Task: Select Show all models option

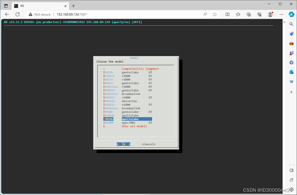Action: 125,126
